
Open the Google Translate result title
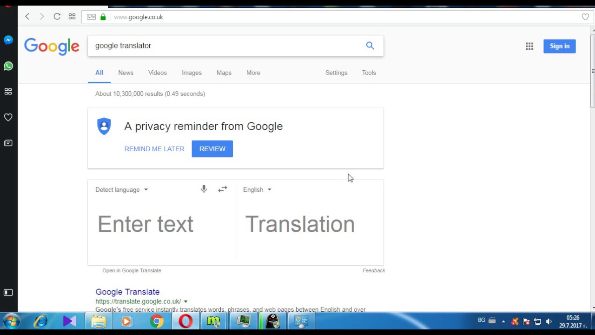click(127, 292)
